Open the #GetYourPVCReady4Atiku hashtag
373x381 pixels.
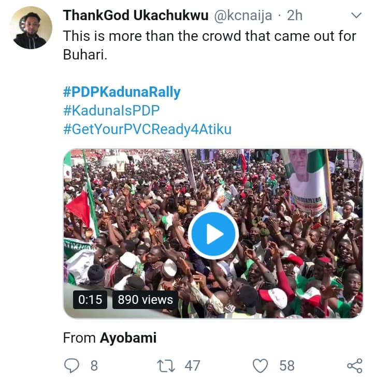(147, 129)
